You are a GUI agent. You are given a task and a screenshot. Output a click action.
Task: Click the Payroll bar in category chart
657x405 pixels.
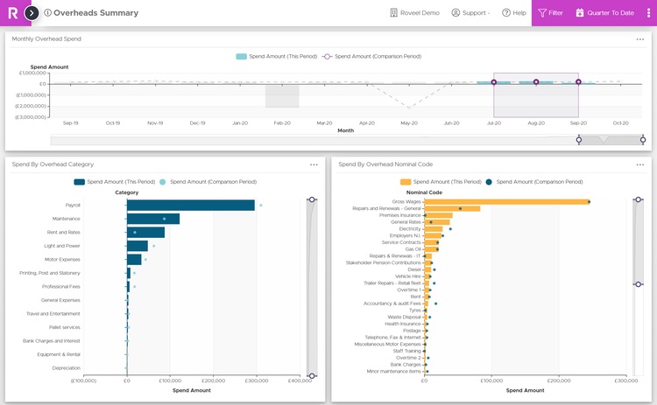[190, 206]
